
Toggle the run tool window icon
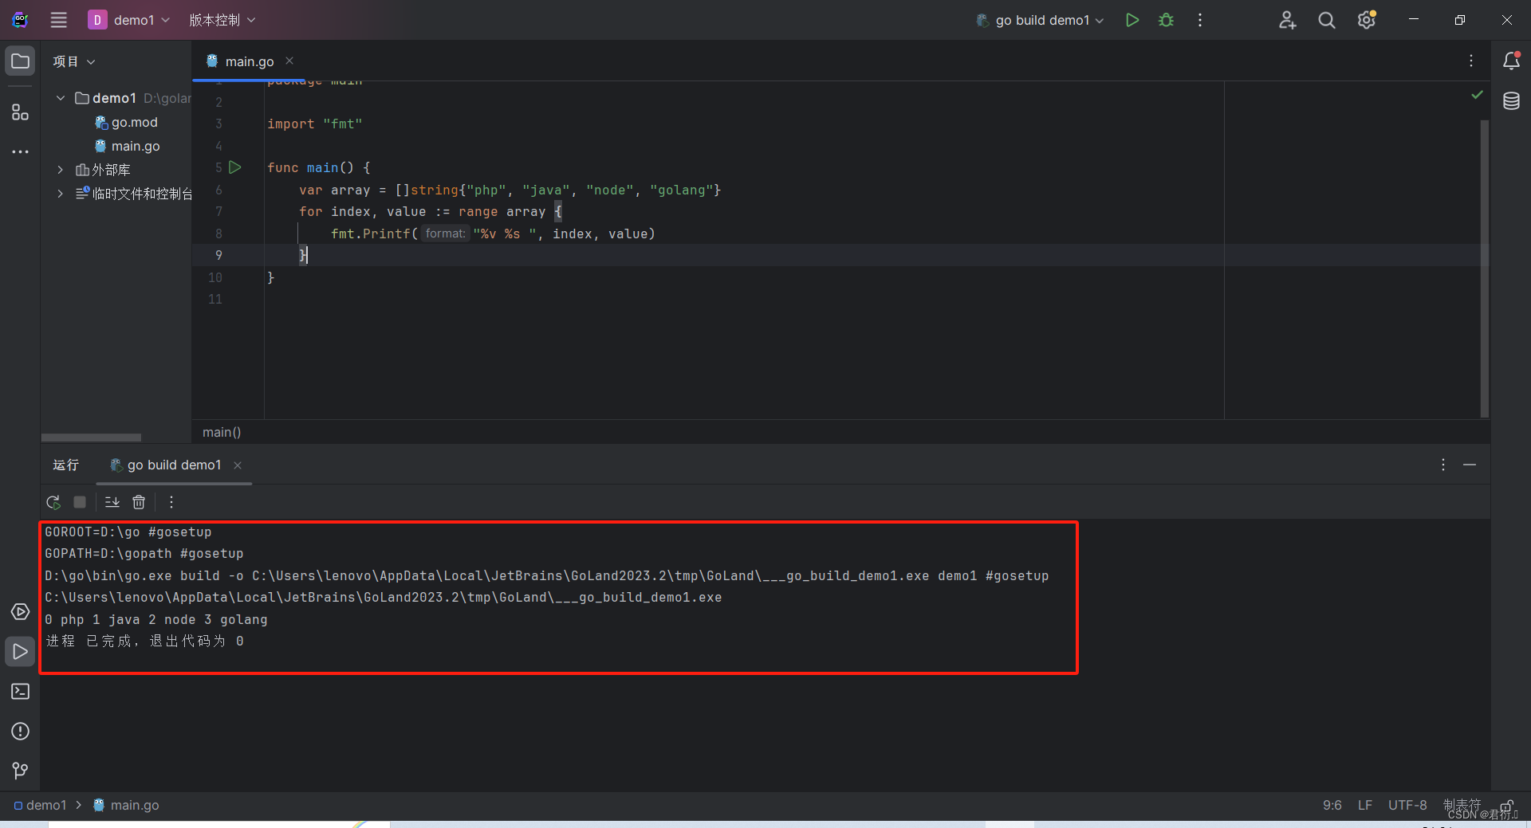[21, 652]
